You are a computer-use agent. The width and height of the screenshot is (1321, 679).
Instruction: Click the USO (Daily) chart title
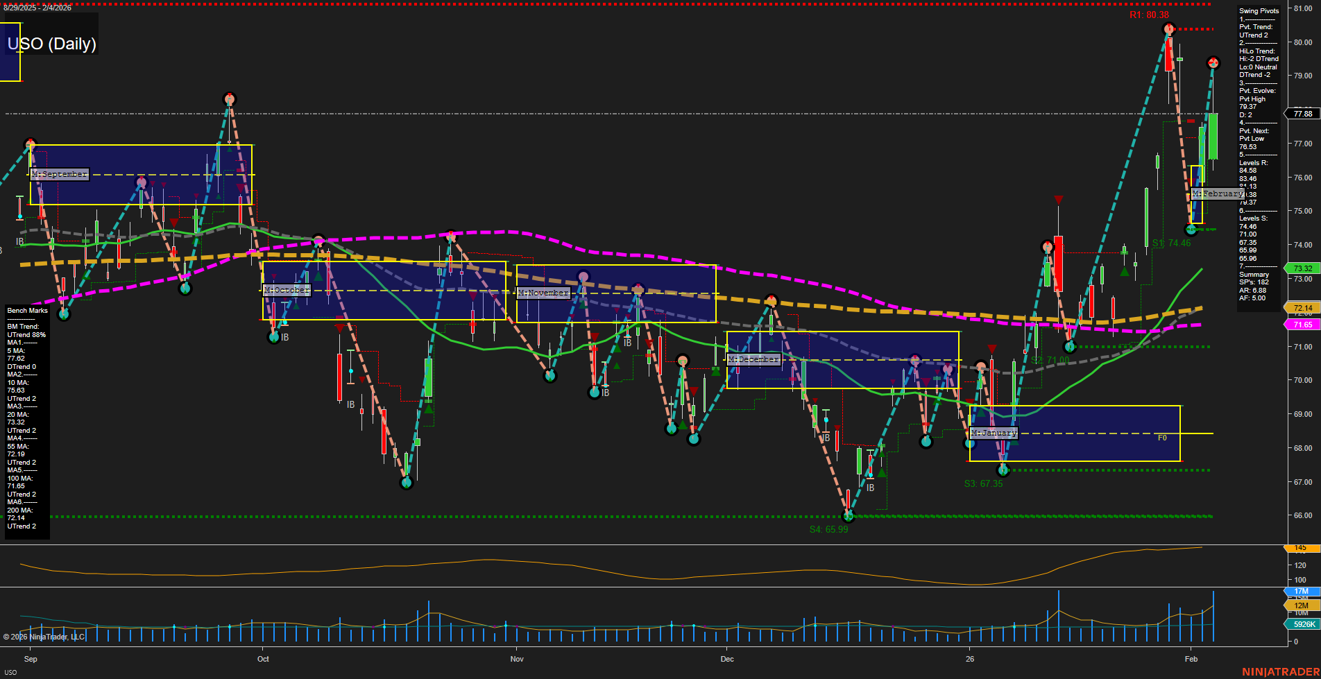[x=52, y=44]
